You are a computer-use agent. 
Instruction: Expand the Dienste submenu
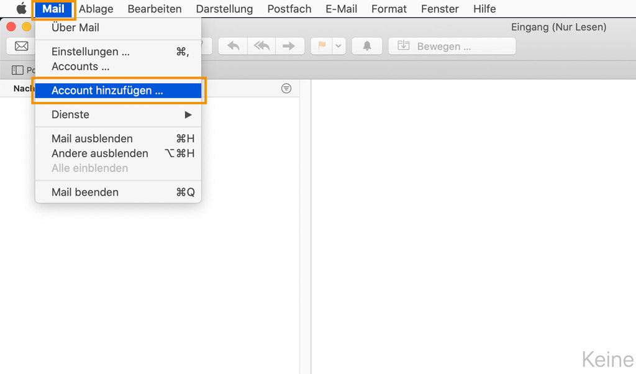click(x=118, y=115)
